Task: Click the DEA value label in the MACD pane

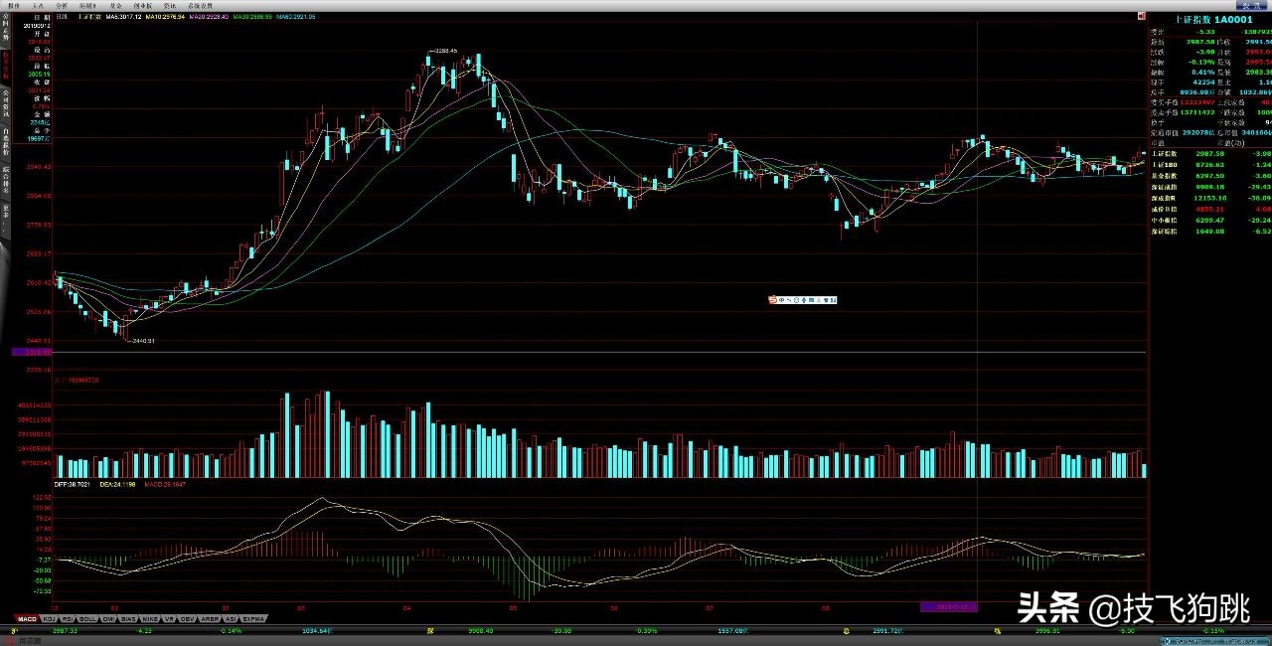Action: pos(117,485)
